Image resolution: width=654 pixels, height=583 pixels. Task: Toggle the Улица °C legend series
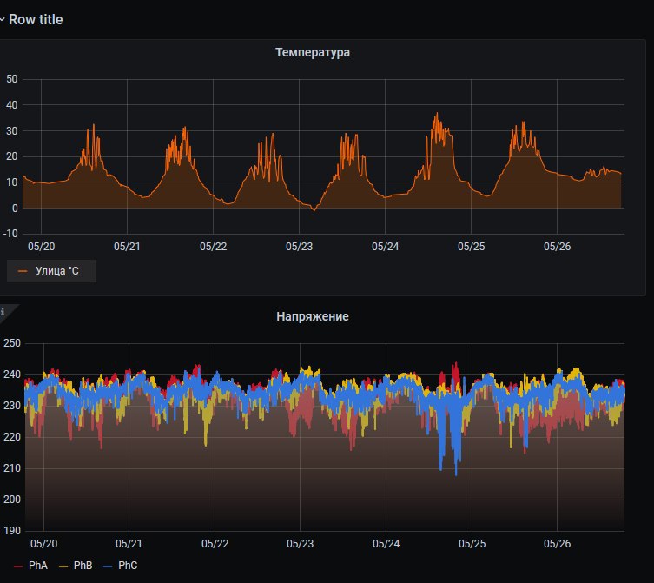pos(56,271)
